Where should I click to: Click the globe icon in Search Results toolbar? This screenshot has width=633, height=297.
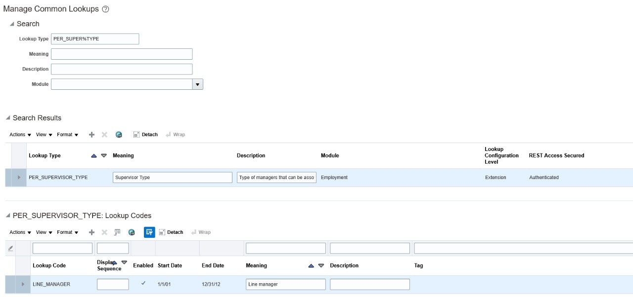118,134
